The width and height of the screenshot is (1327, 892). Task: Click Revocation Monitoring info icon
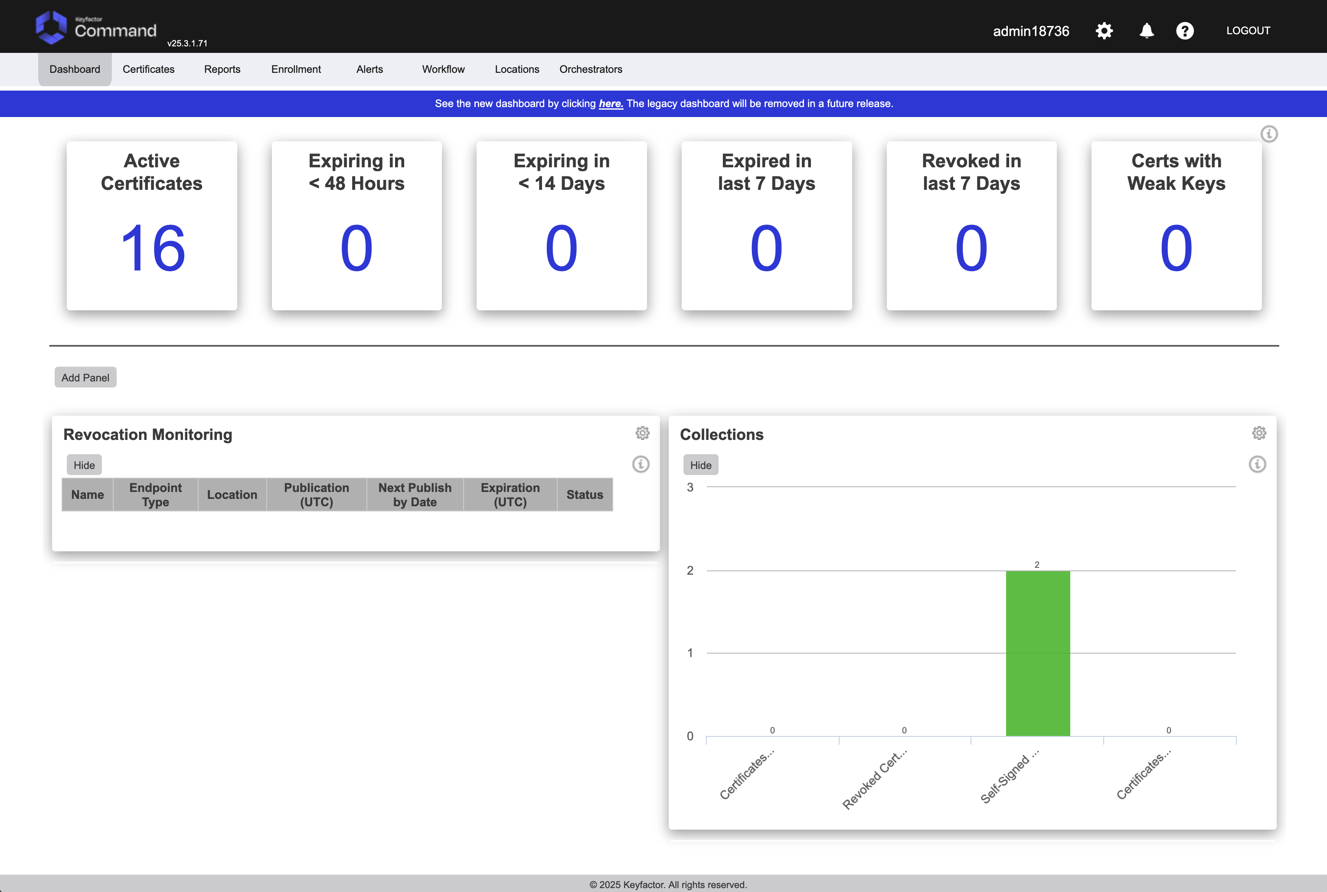[641, 464]
